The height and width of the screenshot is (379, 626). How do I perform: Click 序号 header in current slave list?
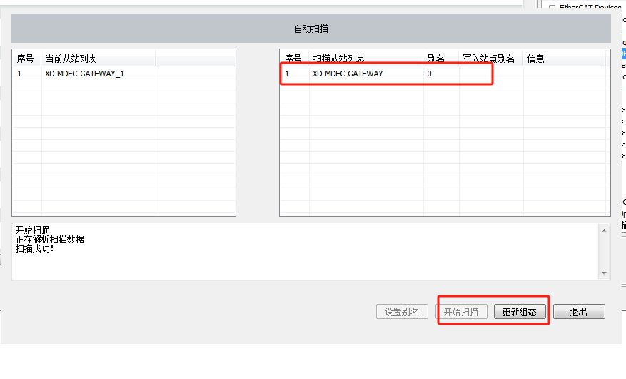pos(25,59)
